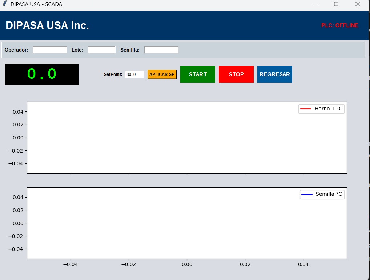Click the feather icon in title bar

click(5, 4)
